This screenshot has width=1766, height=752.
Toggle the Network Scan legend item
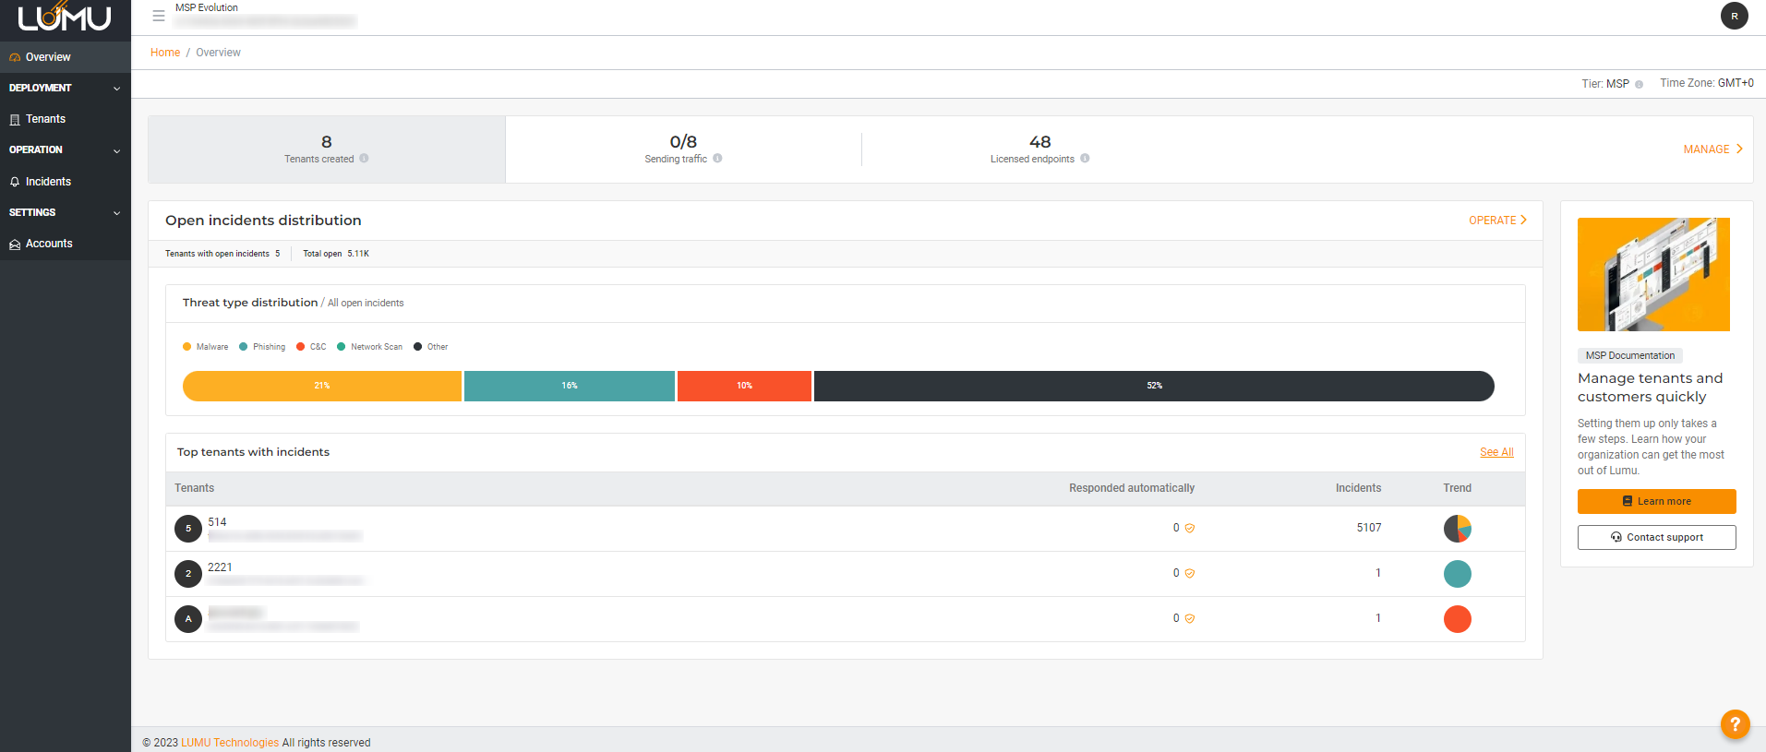pos(370,347)
